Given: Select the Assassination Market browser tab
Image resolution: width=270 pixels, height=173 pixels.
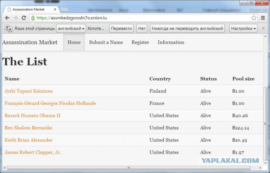Looking at the screenshot, I should (31, 9).
